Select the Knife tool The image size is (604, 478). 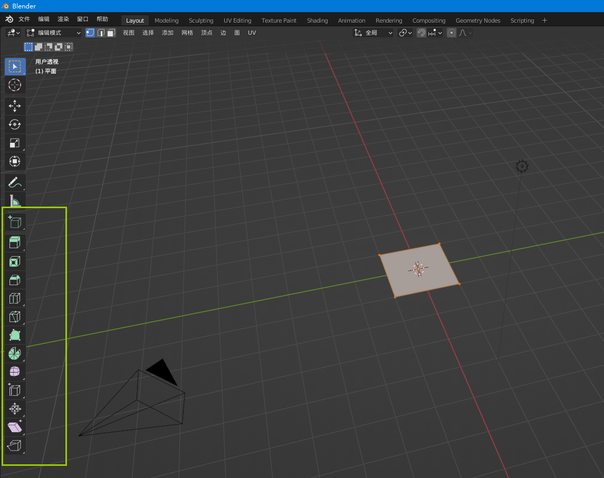point(15,317)
